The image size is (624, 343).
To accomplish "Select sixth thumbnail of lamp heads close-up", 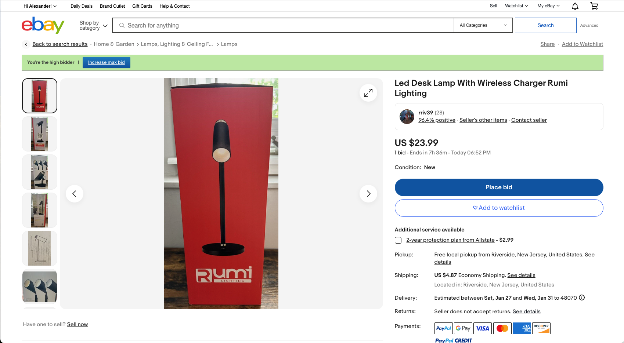I will pyautogui.click(x=40, y=287).
